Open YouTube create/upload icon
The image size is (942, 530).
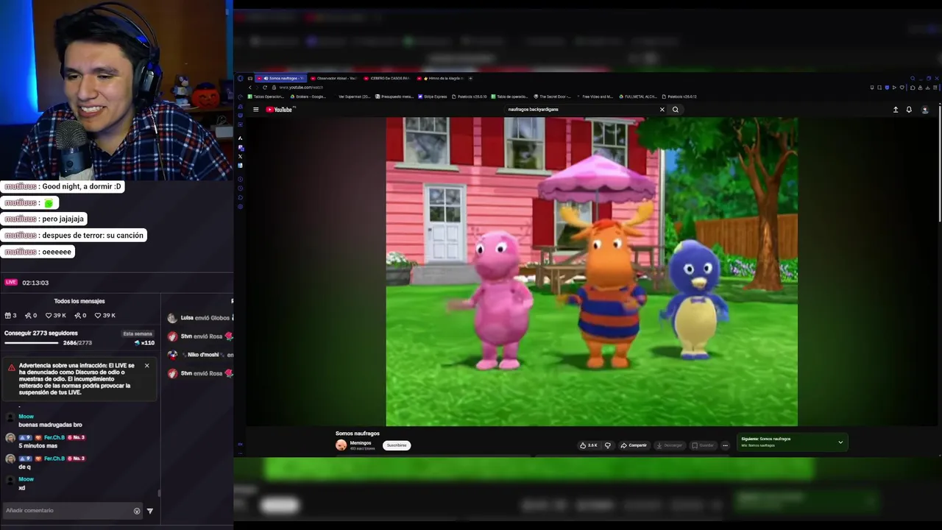point(896,110)
